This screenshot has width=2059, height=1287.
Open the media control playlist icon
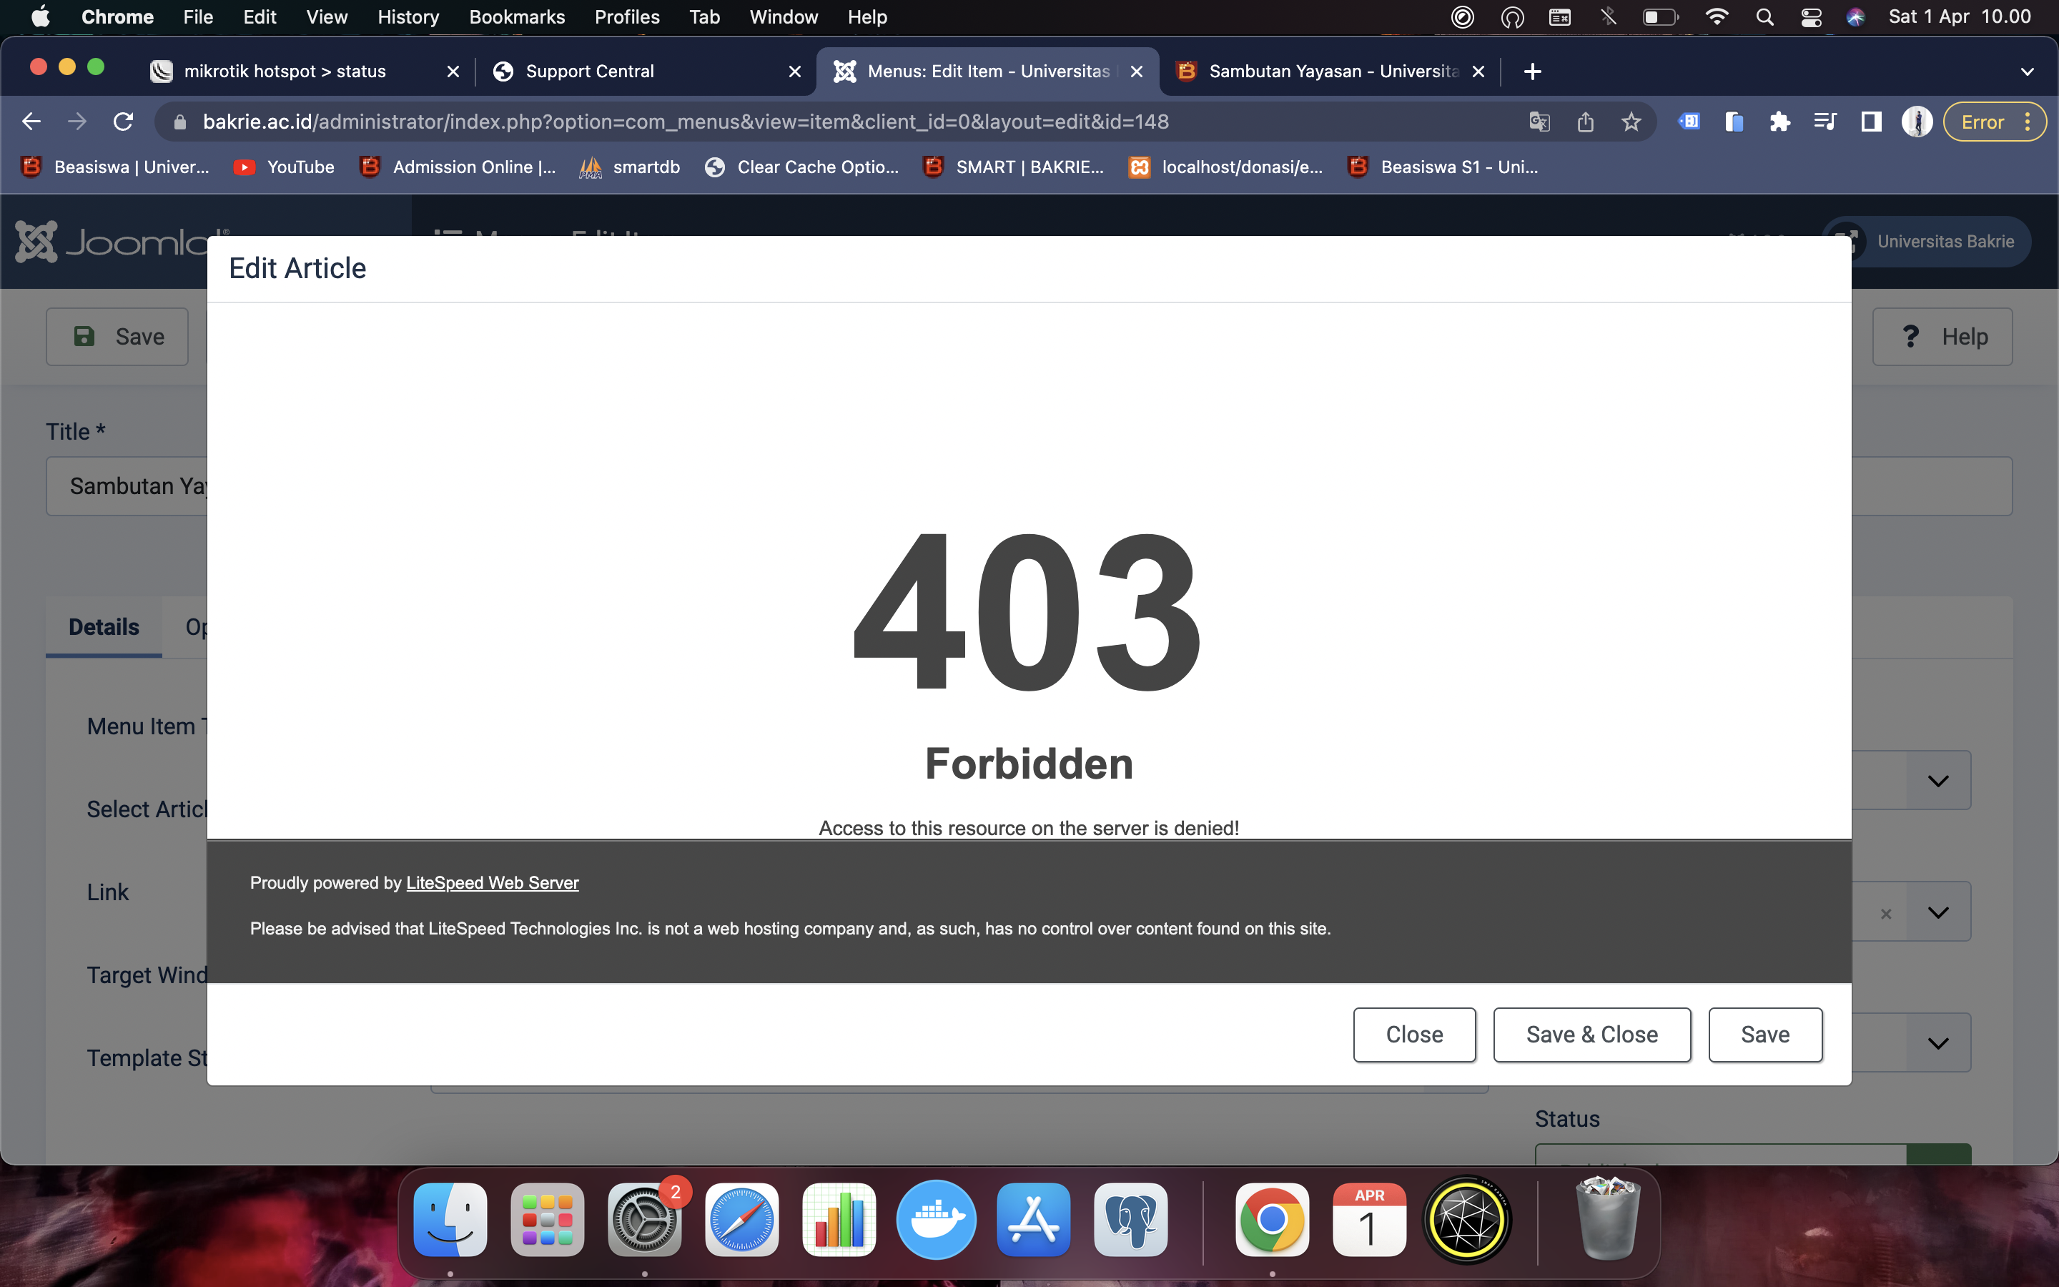pos(1825,122)
